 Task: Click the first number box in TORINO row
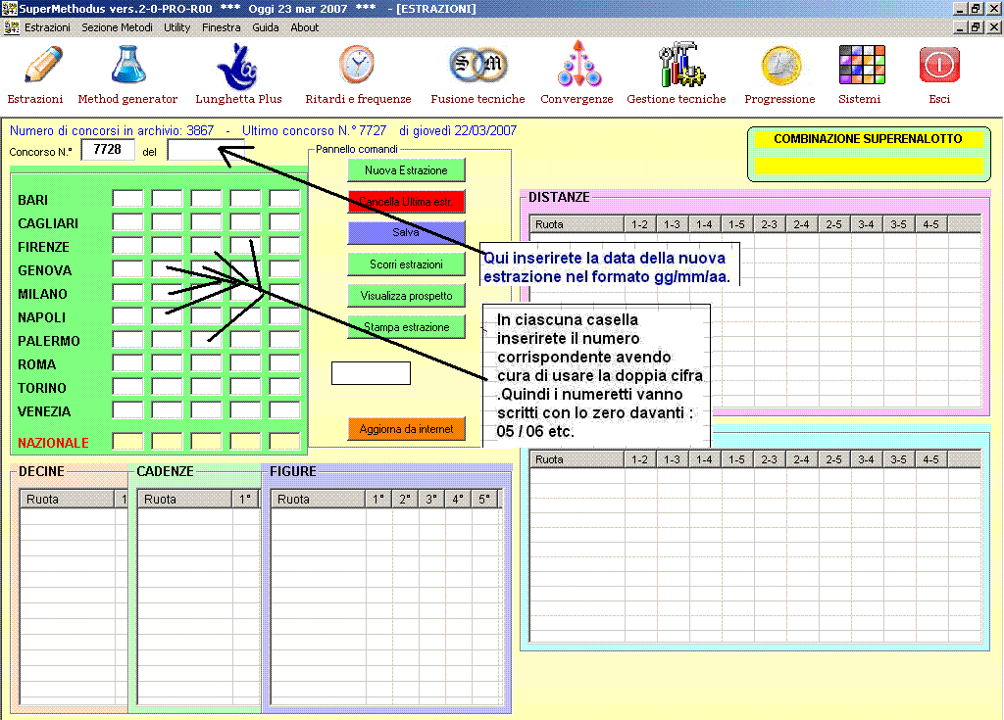coord(128,387)
